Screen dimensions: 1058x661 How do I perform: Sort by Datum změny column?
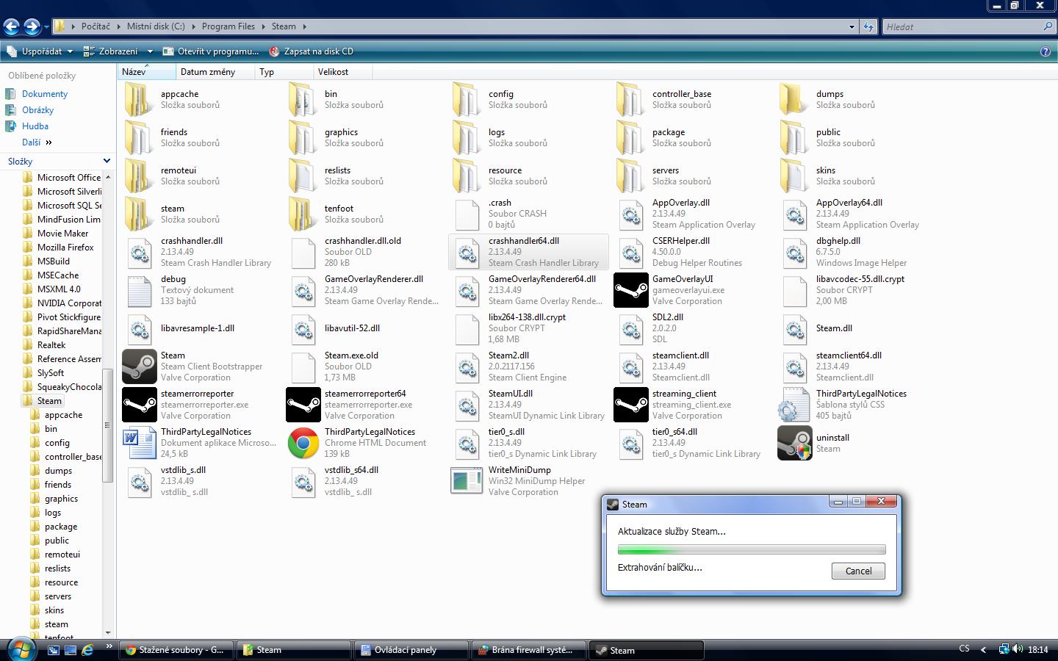tap(208, 72)
